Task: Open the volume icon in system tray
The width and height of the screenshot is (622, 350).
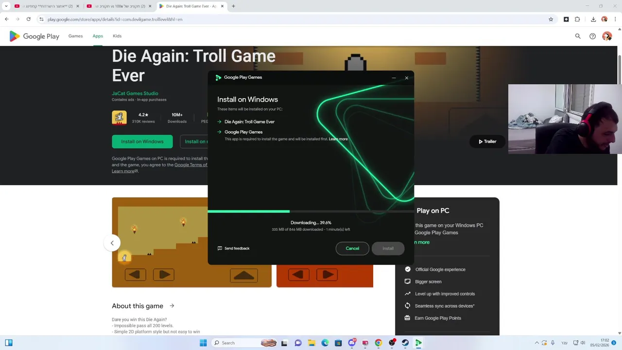Action: coord(583,343)
